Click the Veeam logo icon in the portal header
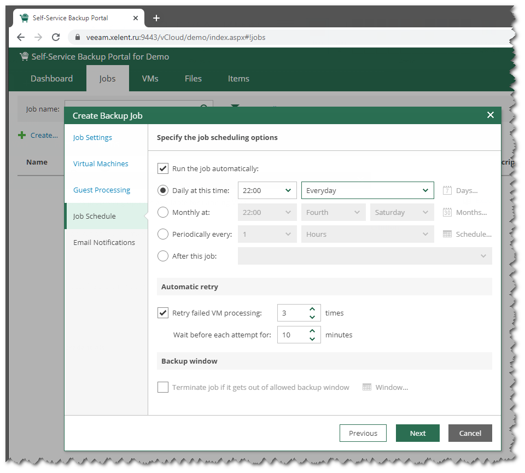This screenshot has height=473, width=525. click(24, 56)
